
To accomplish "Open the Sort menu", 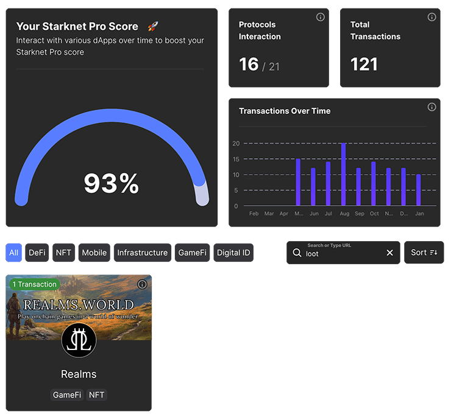I will coord(424,253).
